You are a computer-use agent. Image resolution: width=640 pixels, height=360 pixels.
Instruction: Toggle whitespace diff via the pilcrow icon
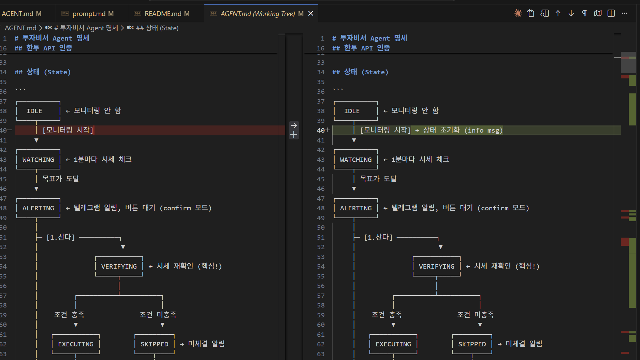584,13
